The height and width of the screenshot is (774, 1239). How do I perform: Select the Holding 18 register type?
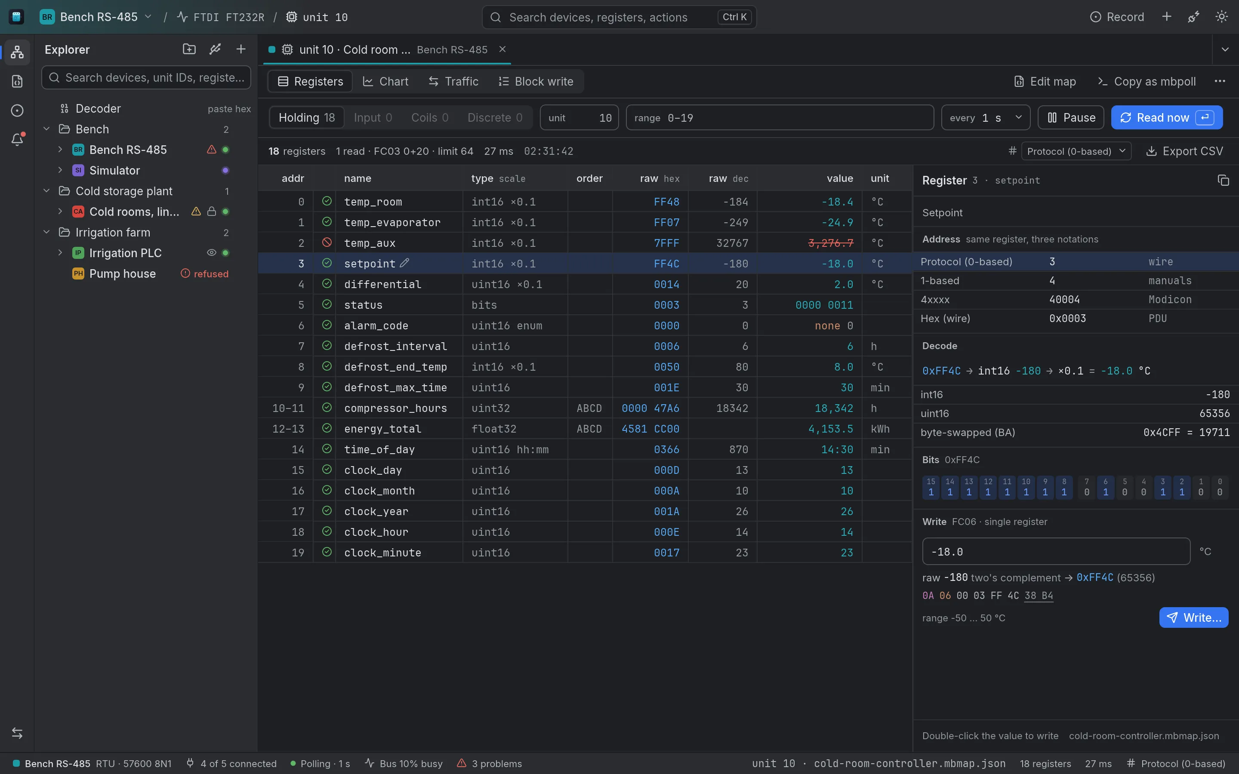(x=307, y=118)
